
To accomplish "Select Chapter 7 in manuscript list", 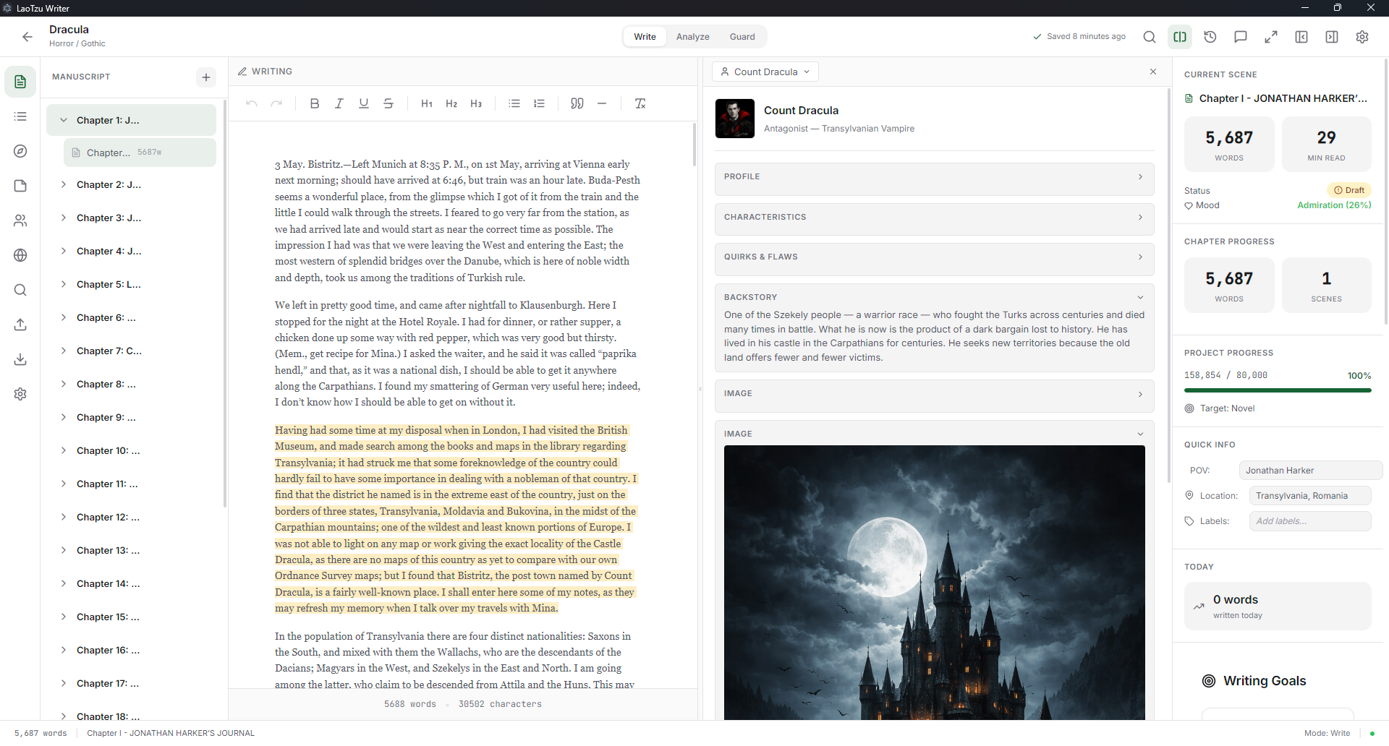I will 109,351.
